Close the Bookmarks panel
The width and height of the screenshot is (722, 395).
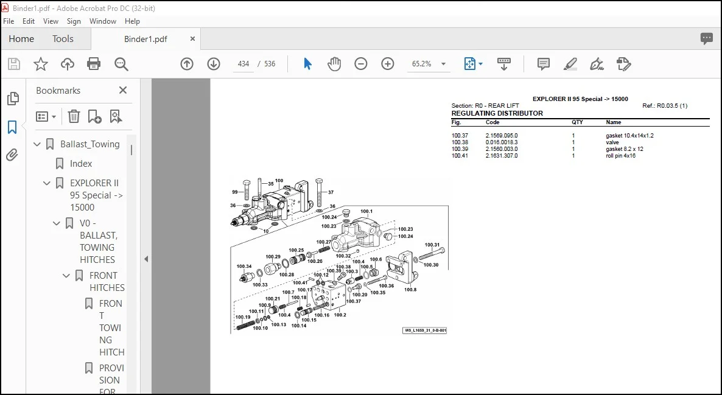[123, 90]
